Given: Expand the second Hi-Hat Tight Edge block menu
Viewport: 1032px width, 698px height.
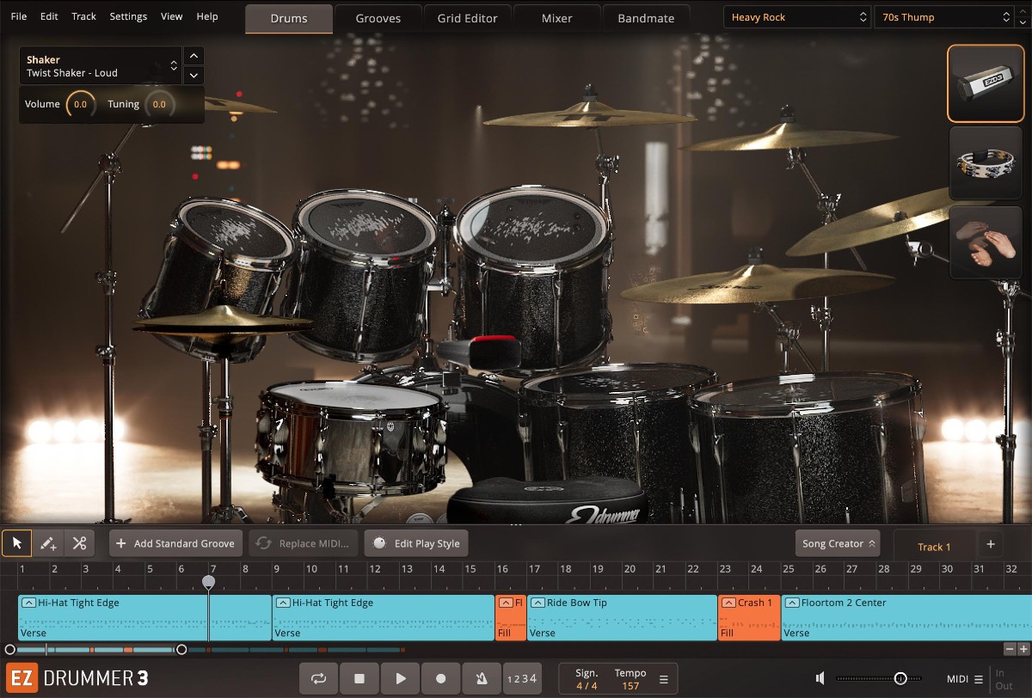Looking at the screenshot, I should pos(283,603).
